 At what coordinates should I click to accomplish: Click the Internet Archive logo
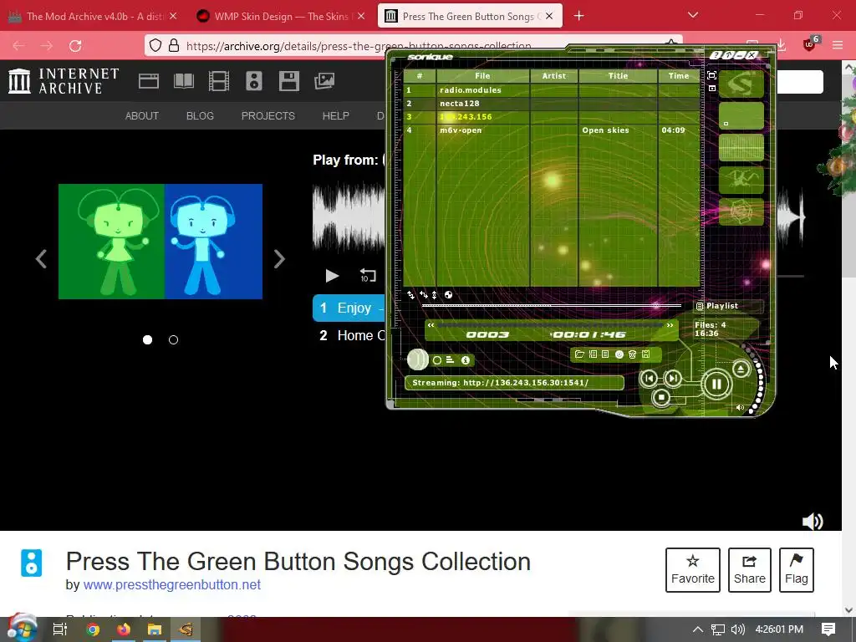[64, 81]
